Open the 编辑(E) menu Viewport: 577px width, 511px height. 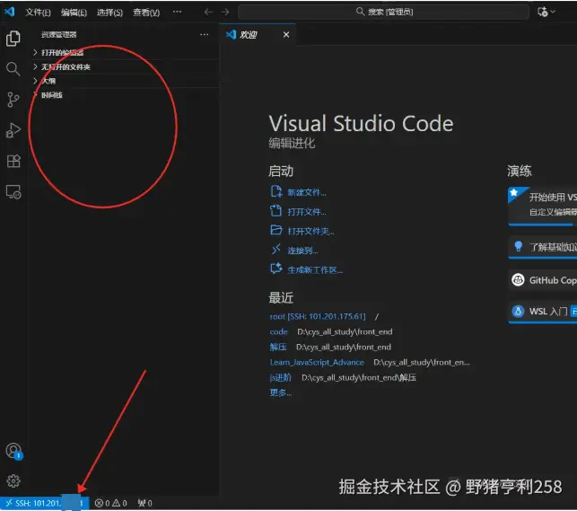tap(74, 13)
